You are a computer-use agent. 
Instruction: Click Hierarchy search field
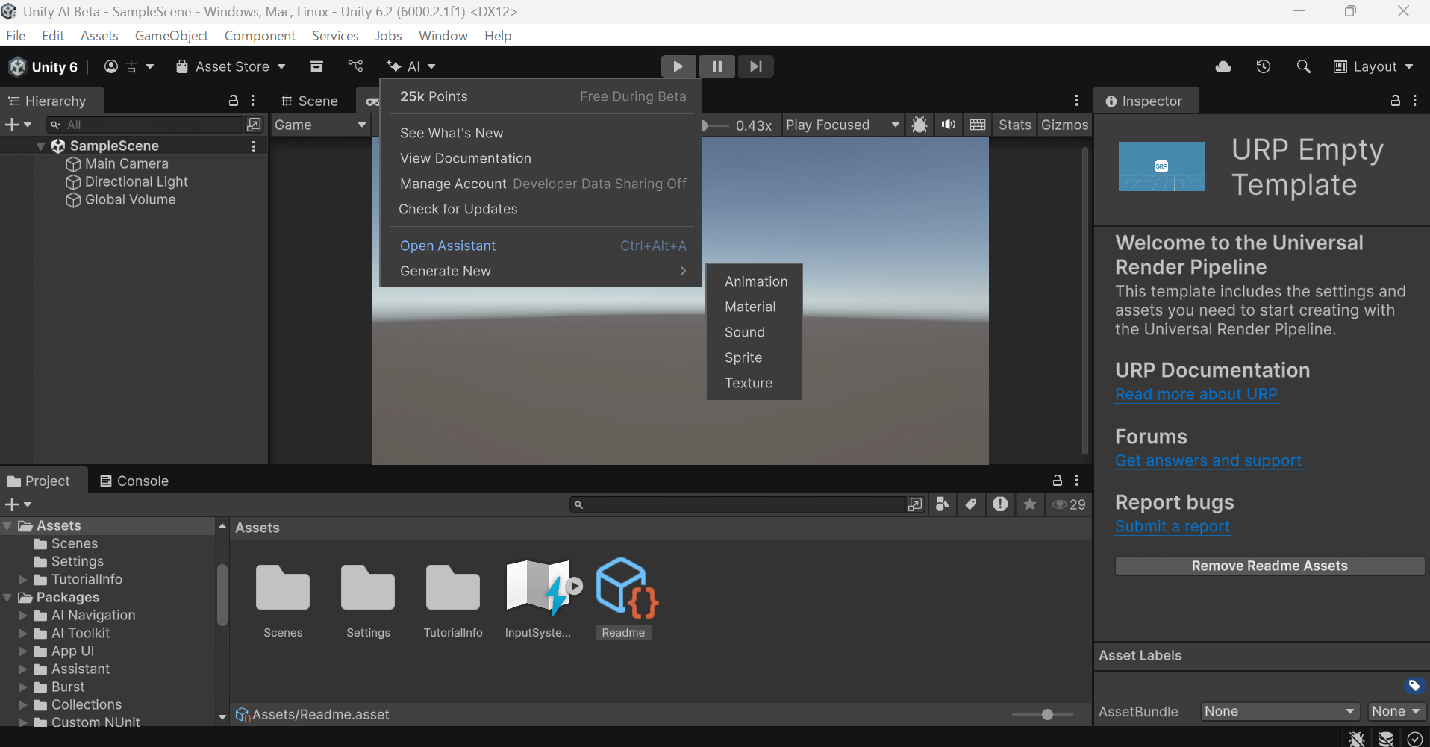[145, 125]
